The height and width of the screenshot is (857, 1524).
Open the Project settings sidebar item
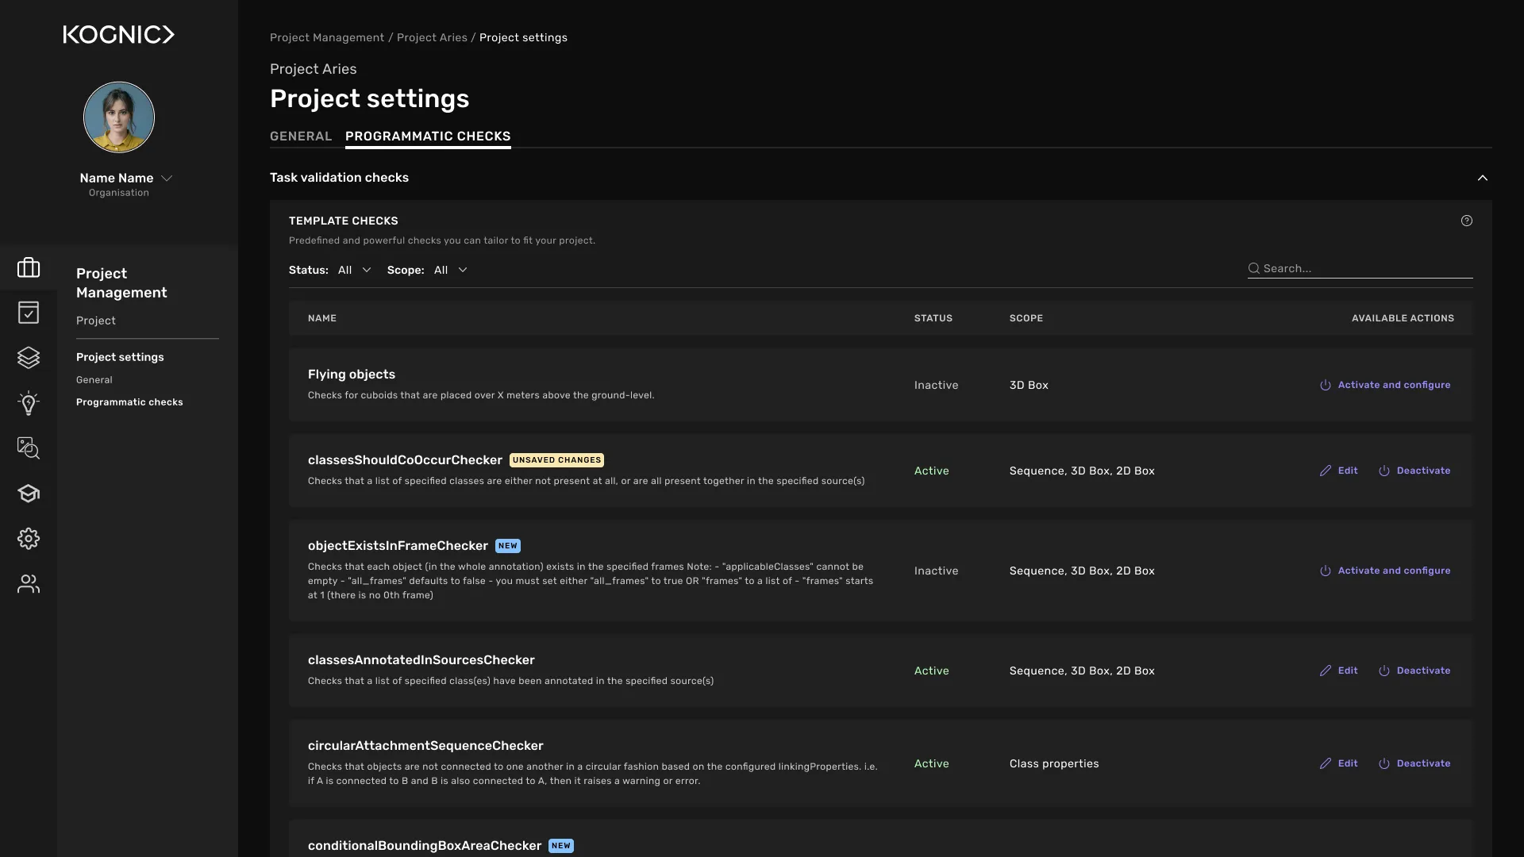120,357
